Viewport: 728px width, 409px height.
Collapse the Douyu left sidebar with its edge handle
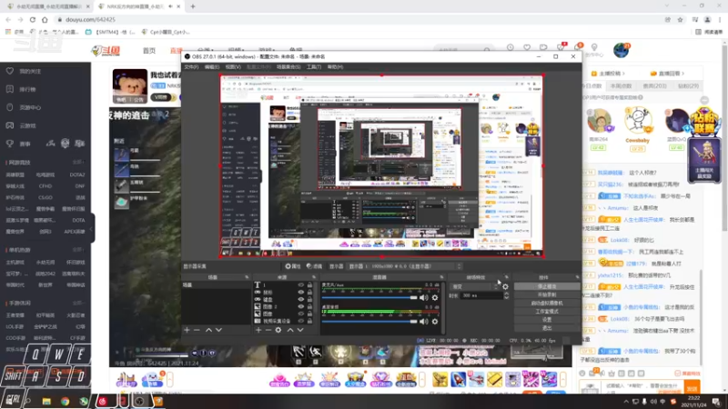coord(92,229)
